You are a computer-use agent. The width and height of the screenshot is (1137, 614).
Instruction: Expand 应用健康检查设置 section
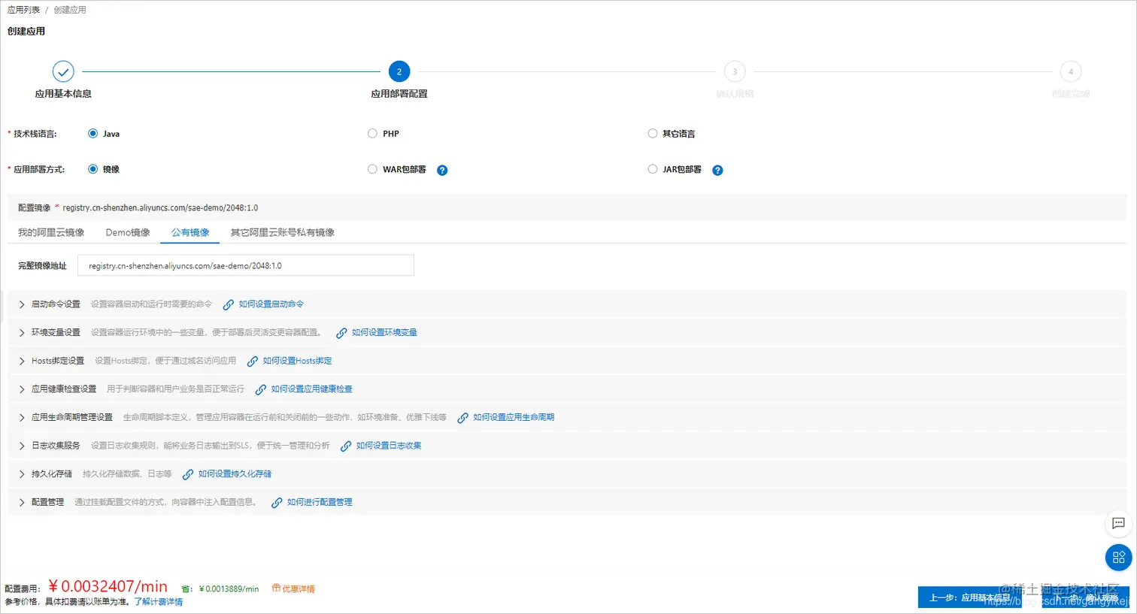[22, 389]
